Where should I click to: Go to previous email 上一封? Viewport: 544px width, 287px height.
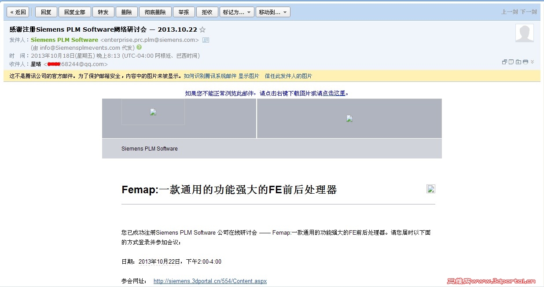(x=509, y=12)
